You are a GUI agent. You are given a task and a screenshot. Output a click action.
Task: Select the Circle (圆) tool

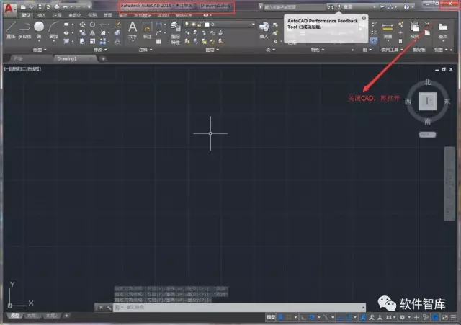[x=39, y=30]
